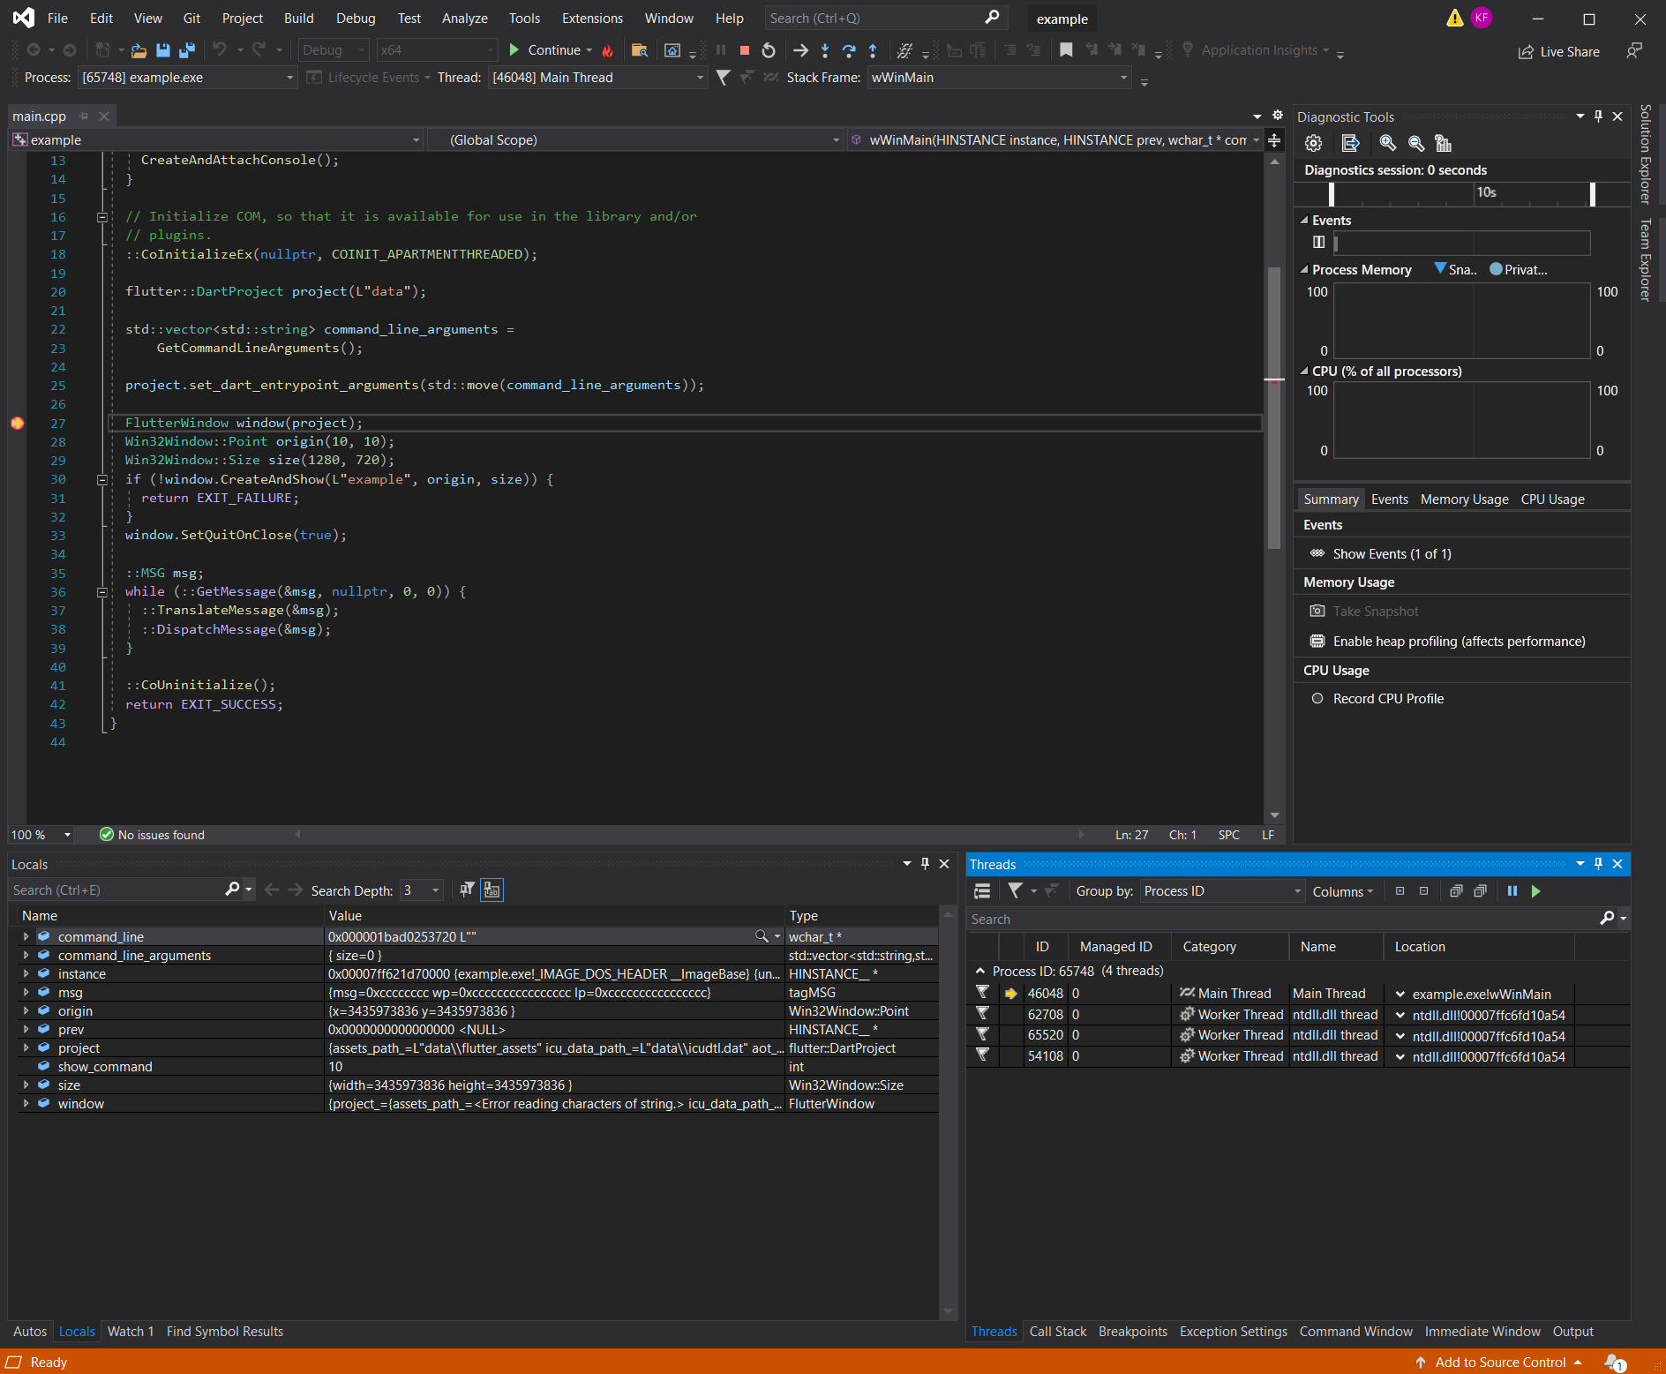
Task: Open the Group by Process ID dropdown
Action: 1221,890
